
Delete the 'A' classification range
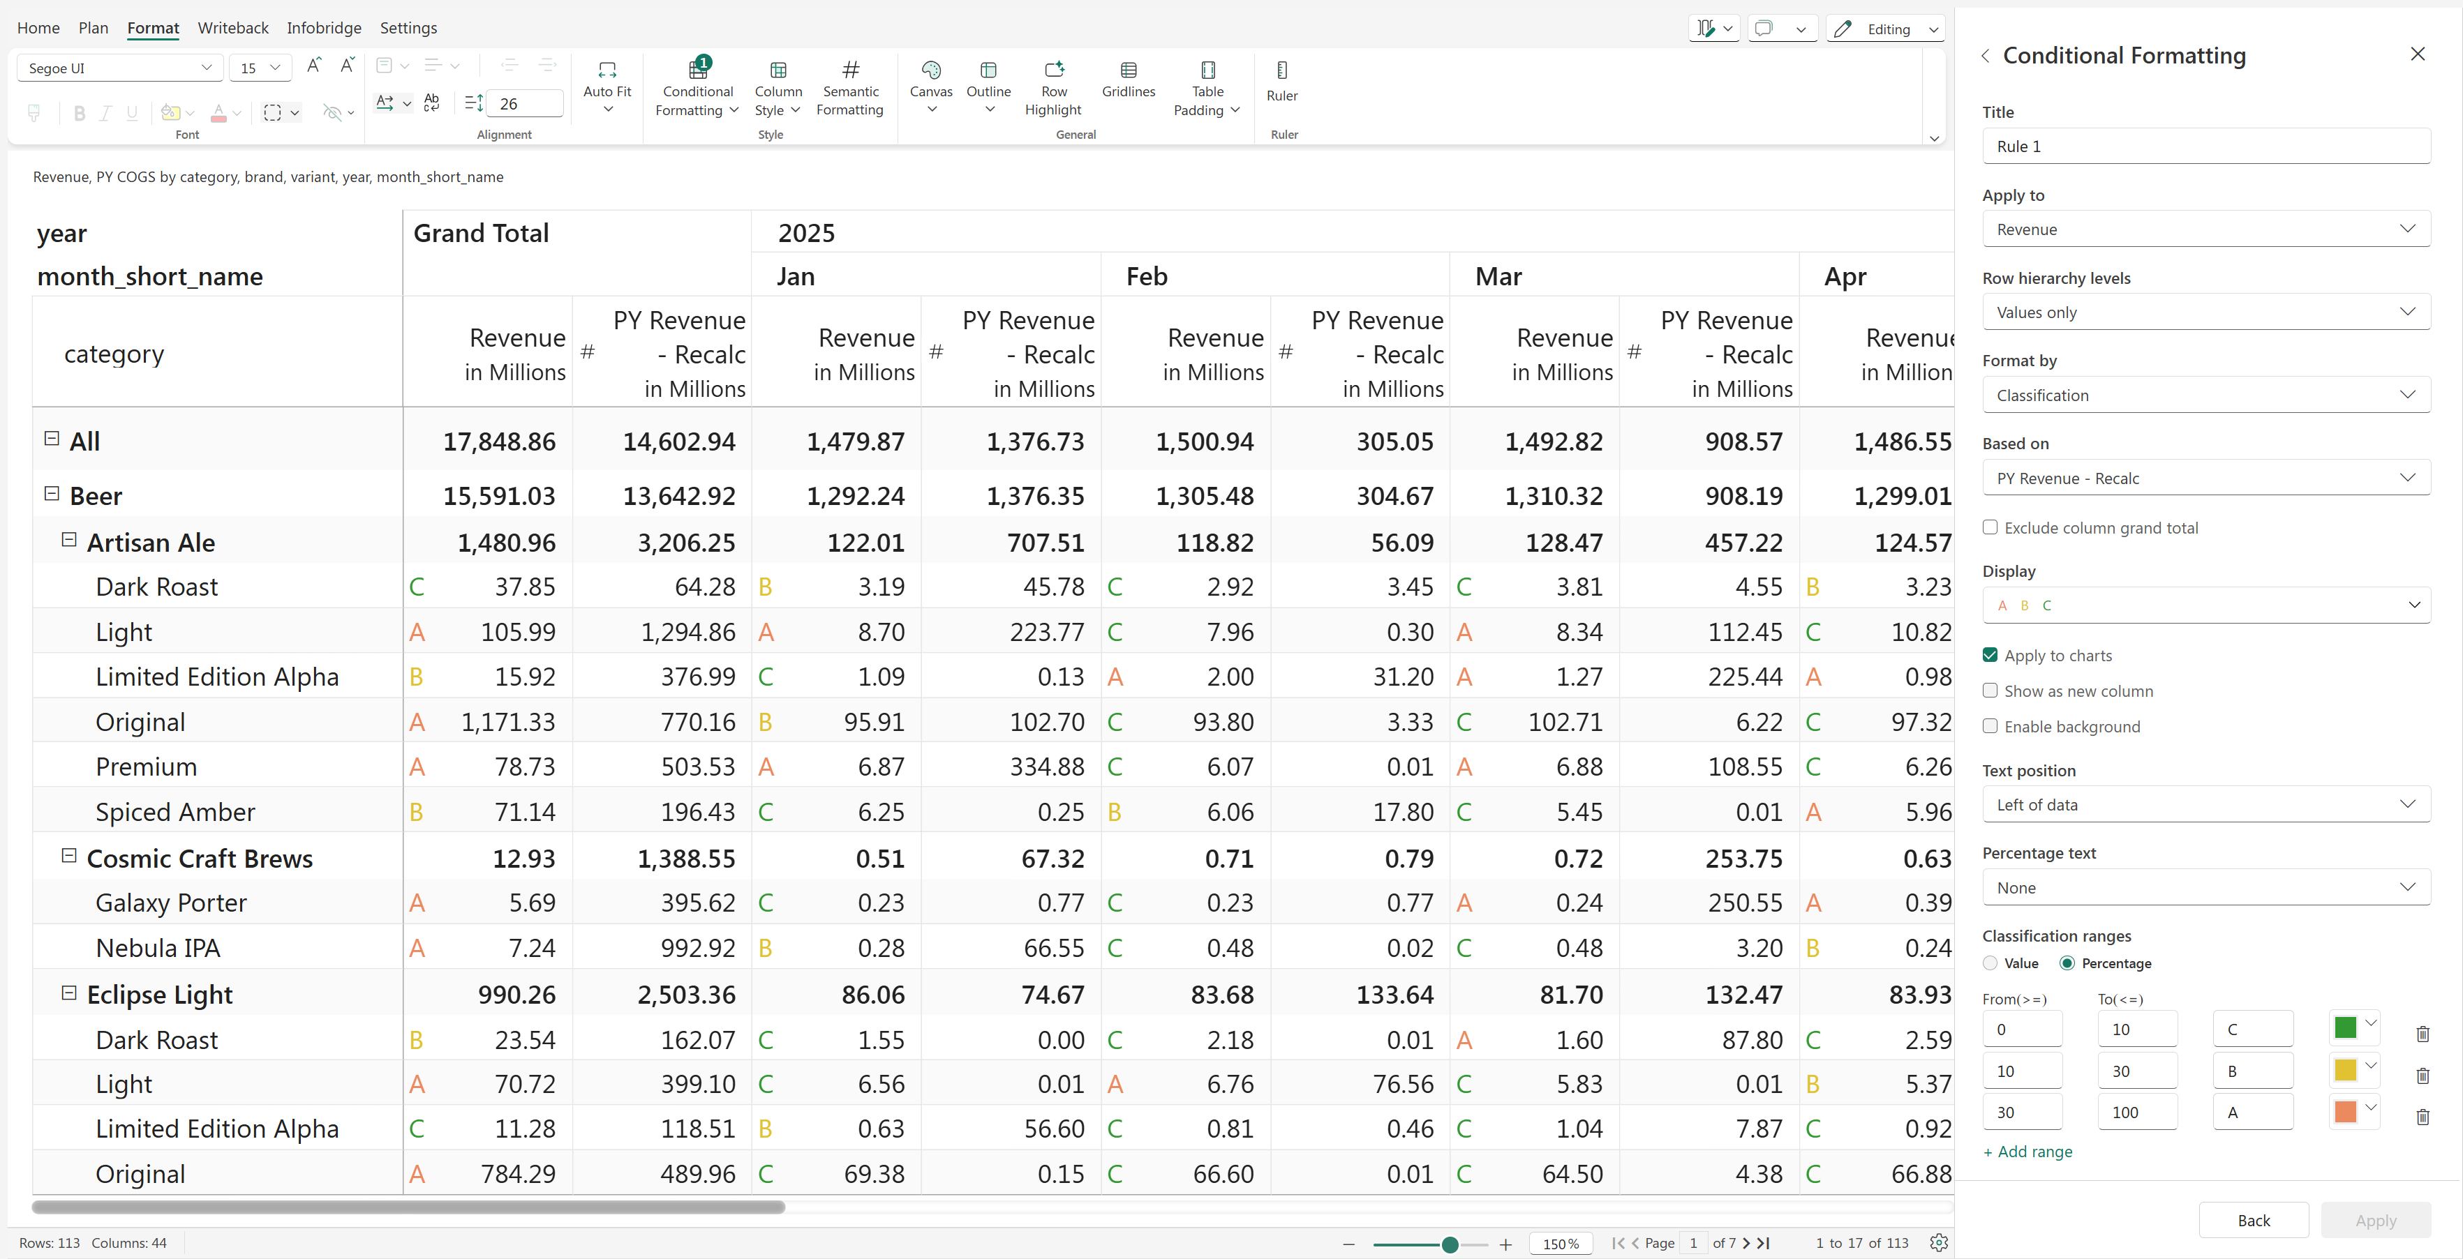point(2422,1117)
